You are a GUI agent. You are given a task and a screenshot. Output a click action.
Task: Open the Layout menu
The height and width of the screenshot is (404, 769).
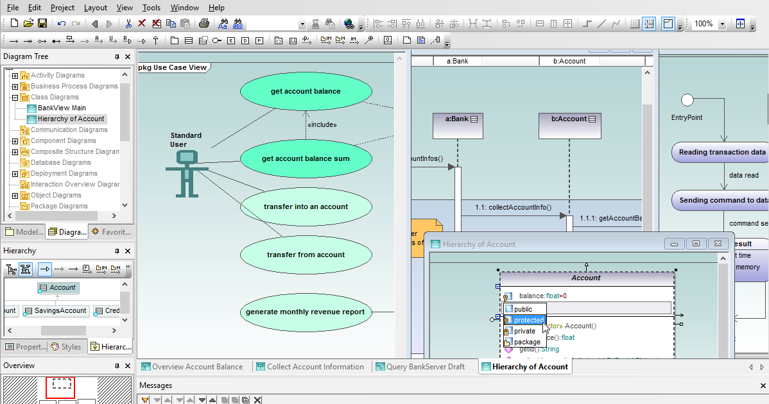(x=95, y=7)
